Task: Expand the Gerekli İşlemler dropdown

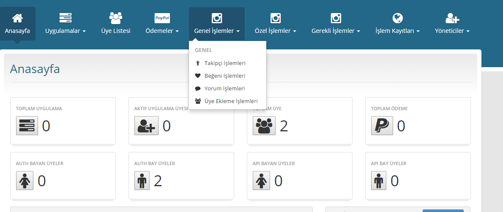Action: coord(336,31)
